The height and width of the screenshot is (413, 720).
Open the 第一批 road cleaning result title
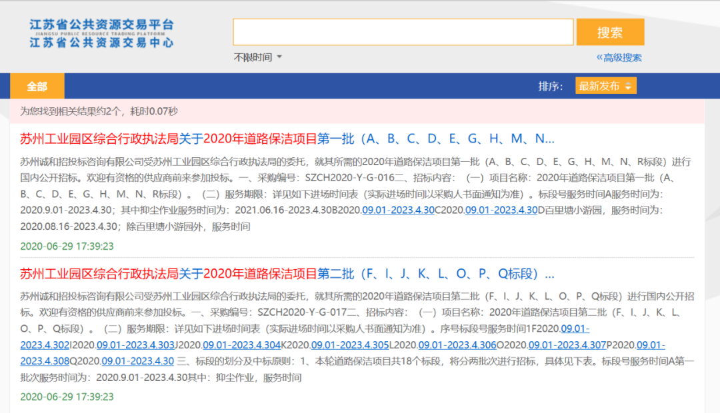click(x=287, y=139)
